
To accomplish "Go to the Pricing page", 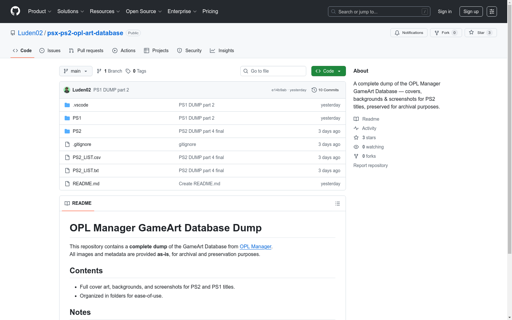I will tap(210, 12).
